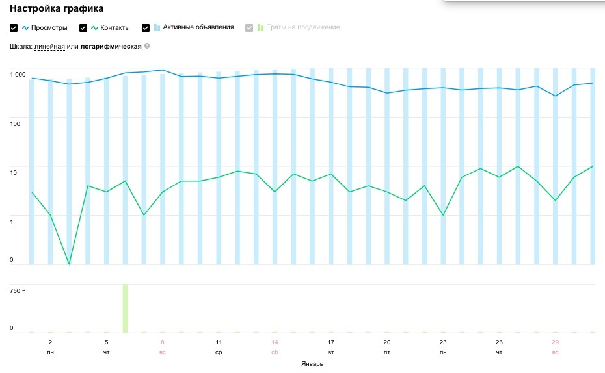
Task: Click the blue Просмотры line icon
Action: [26, 28]
